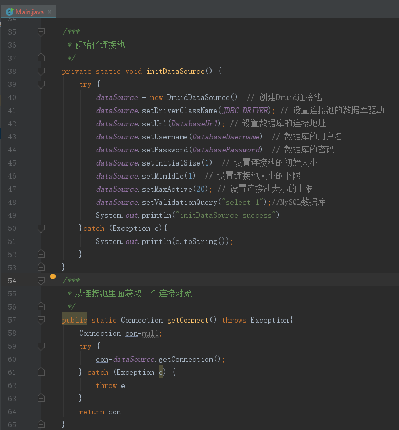
Task: Click fold end marker at line 63
Action: click(41, 398)
